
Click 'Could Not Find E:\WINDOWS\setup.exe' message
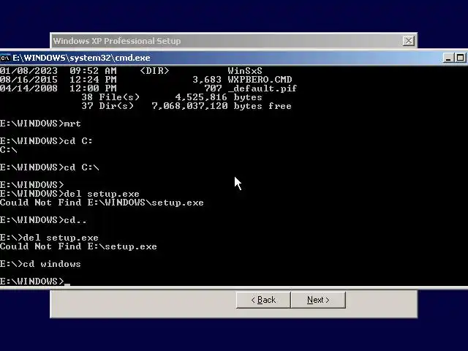coord(102,203)
